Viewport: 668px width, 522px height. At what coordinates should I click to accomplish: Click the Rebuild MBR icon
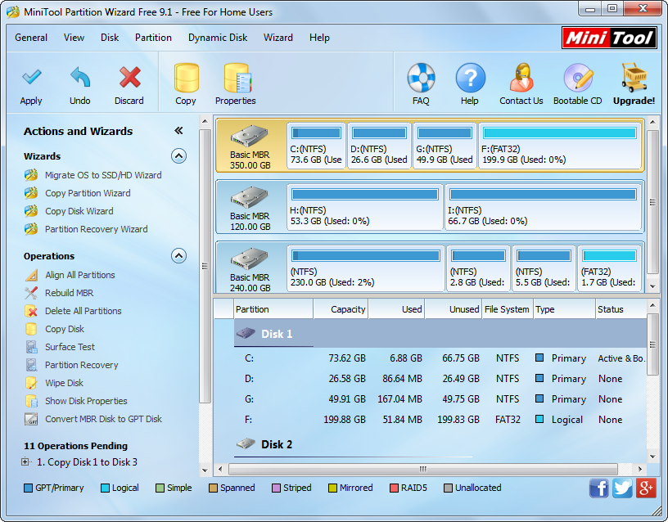31,293
